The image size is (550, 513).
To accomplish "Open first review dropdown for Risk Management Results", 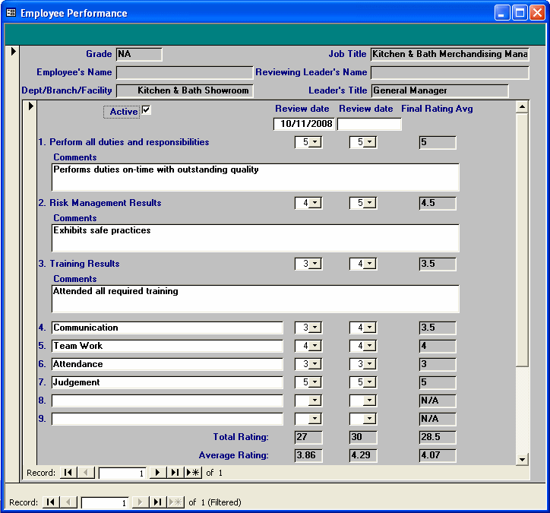I will click(x=315, y=203).
